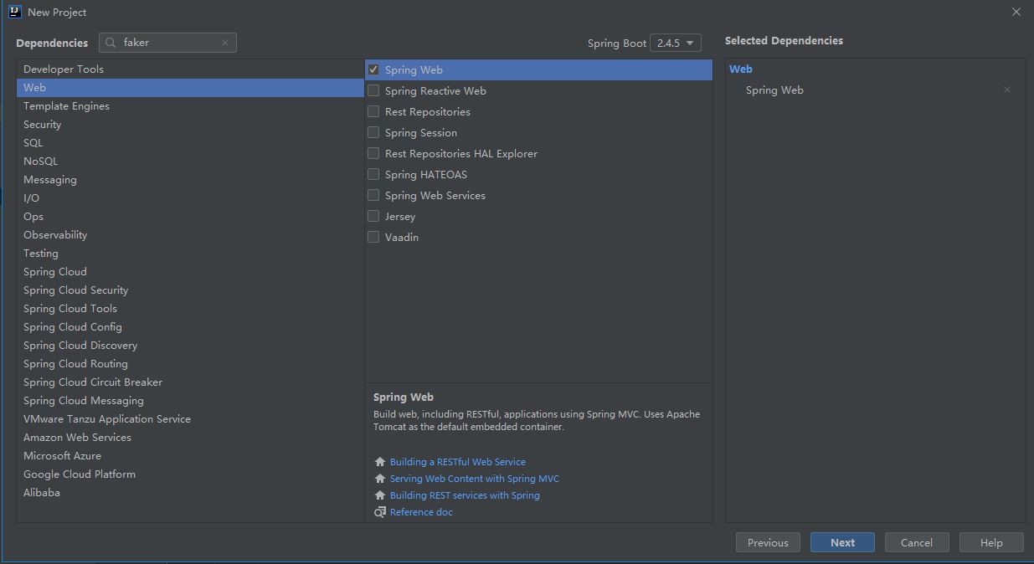Go back with the Previous button
The image size is (1034, 564).
tap(768, 542)
